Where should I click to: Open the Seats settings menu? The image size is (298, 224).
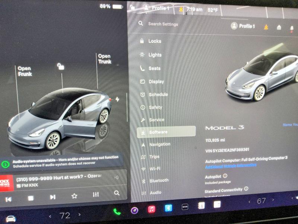(x=150, y=68)
